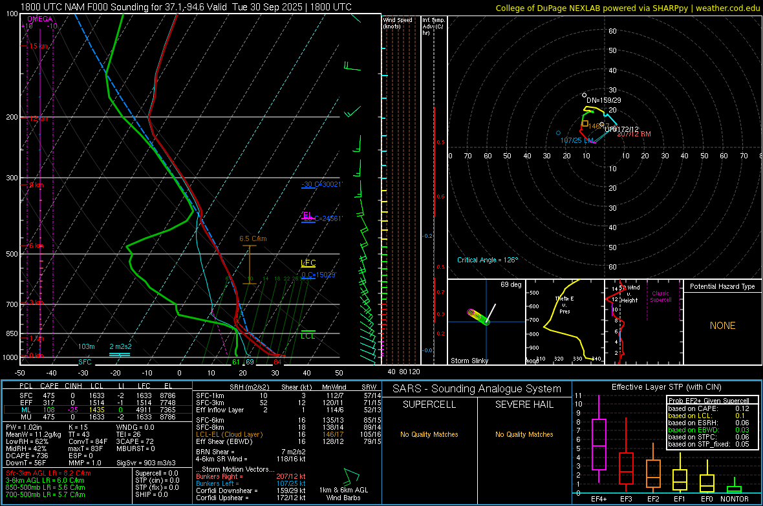Click the '-30 C=30021'' temperature level label
763x506 pixels.
coord(321,184)
